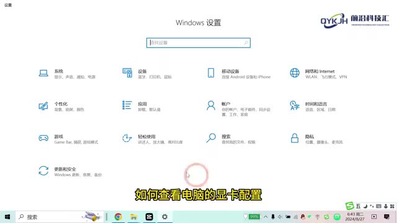
Task: Open the grid toolbox icon on IME bar
Action: coord(392,206)
